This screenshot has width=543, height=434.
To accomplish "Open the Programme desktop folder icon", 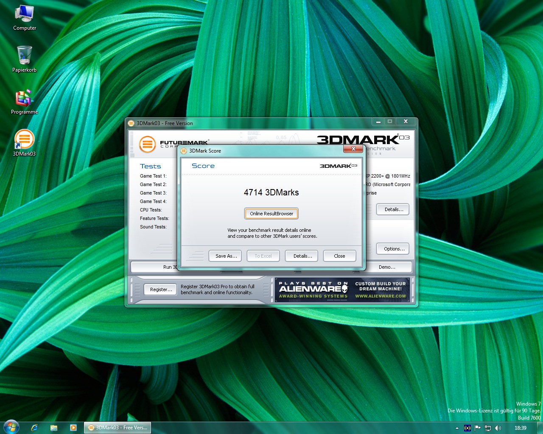I will [24, 98].
